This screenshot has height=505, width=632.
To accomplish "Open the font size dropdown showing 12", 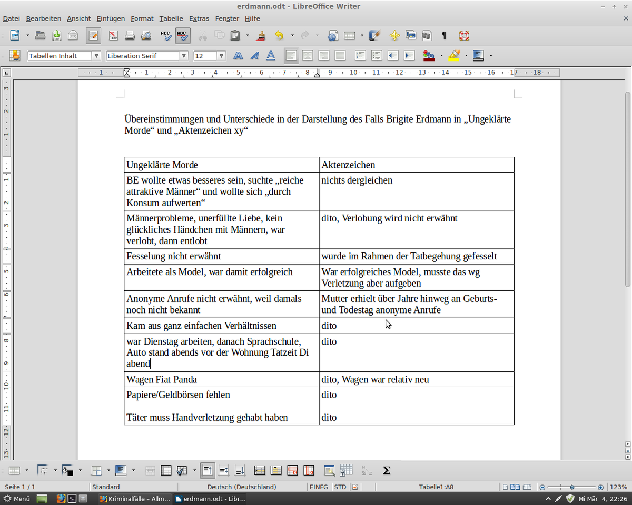I will (x=221, y=56).
